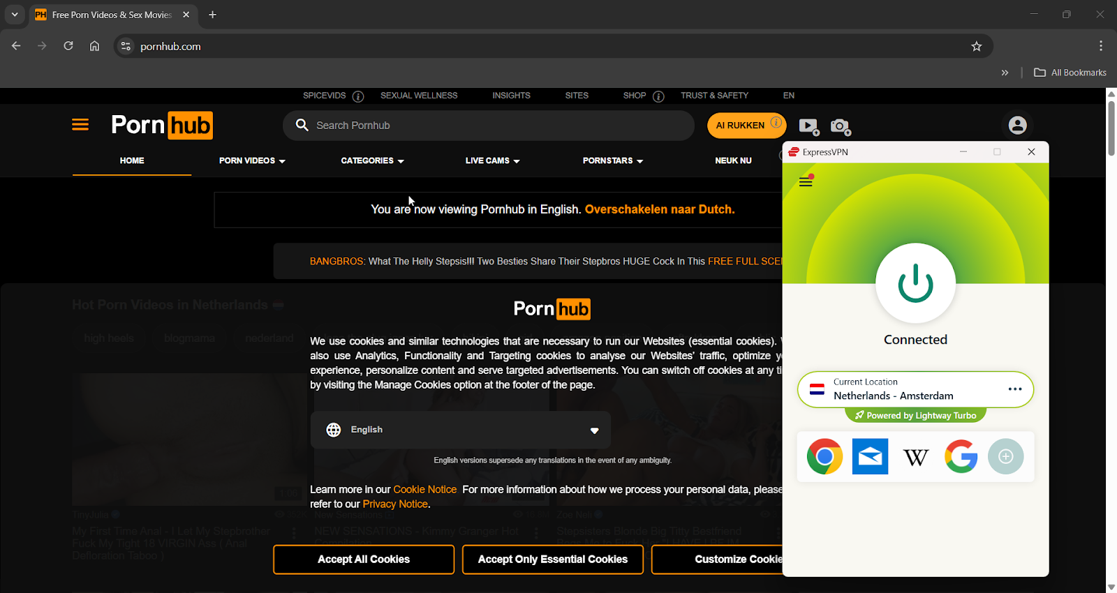
Task: Click the site logo in header
Action: tap(162, 126)
